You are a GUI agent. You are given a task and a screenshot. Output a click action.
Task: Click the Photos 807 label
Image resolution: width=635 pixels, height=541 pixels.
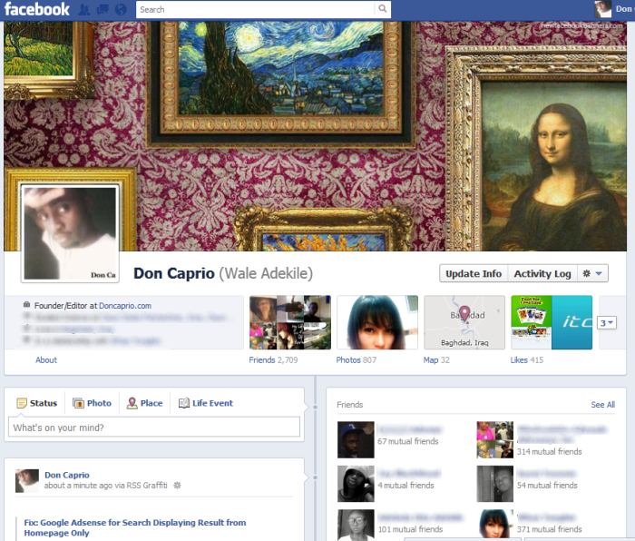(x=357, y=359)
